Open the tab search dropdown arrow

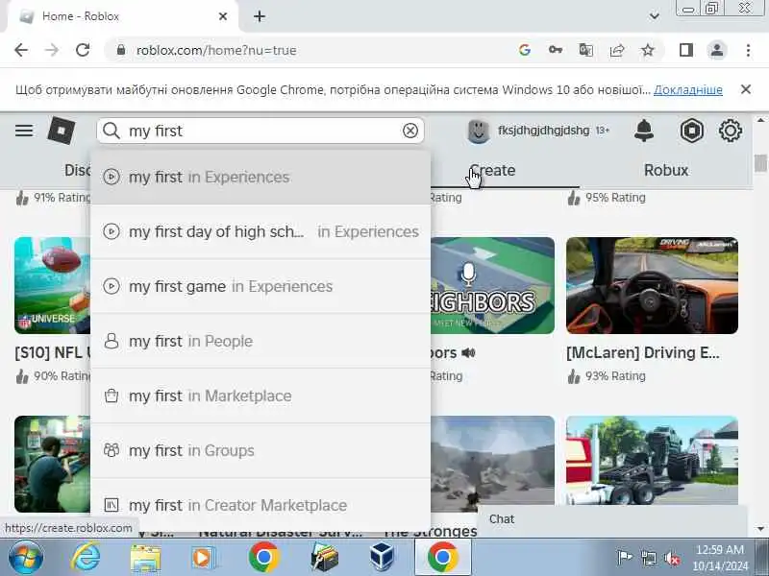[654, 16]
